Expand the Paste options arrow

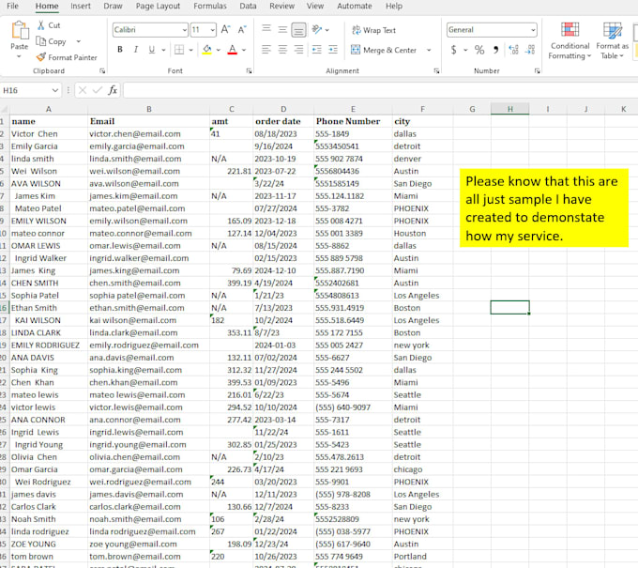click(19, 56)
